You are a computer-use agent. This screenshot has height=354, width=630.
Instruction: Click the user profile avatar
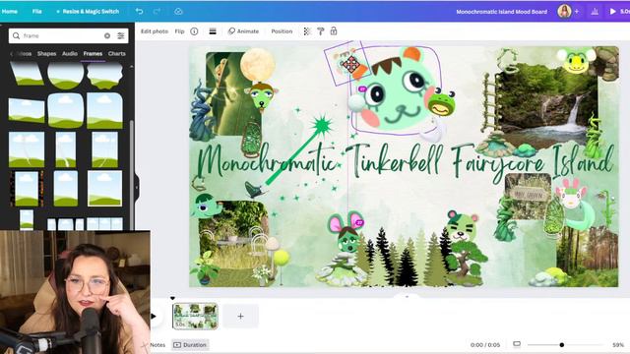tap(564, 11)
